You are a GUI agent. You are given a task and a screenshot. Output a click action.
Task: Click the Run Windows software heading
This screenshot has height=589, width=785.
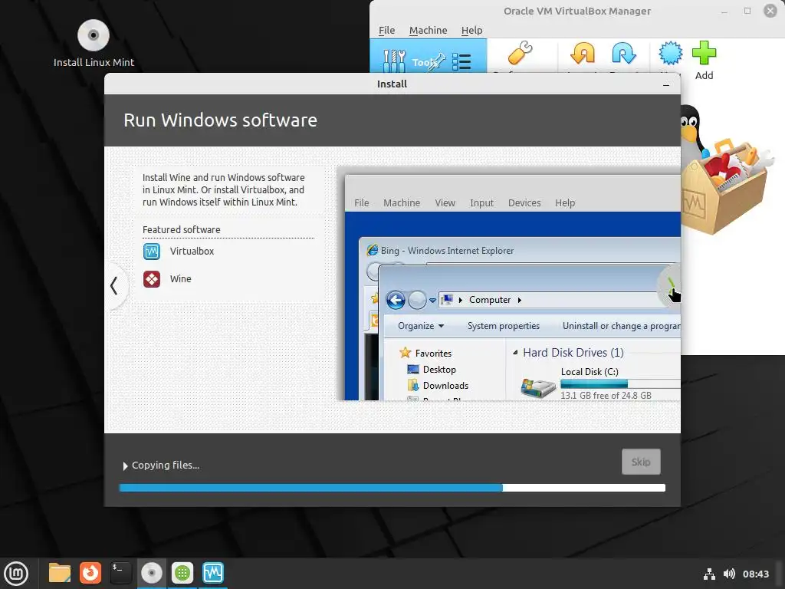[220, 120]
